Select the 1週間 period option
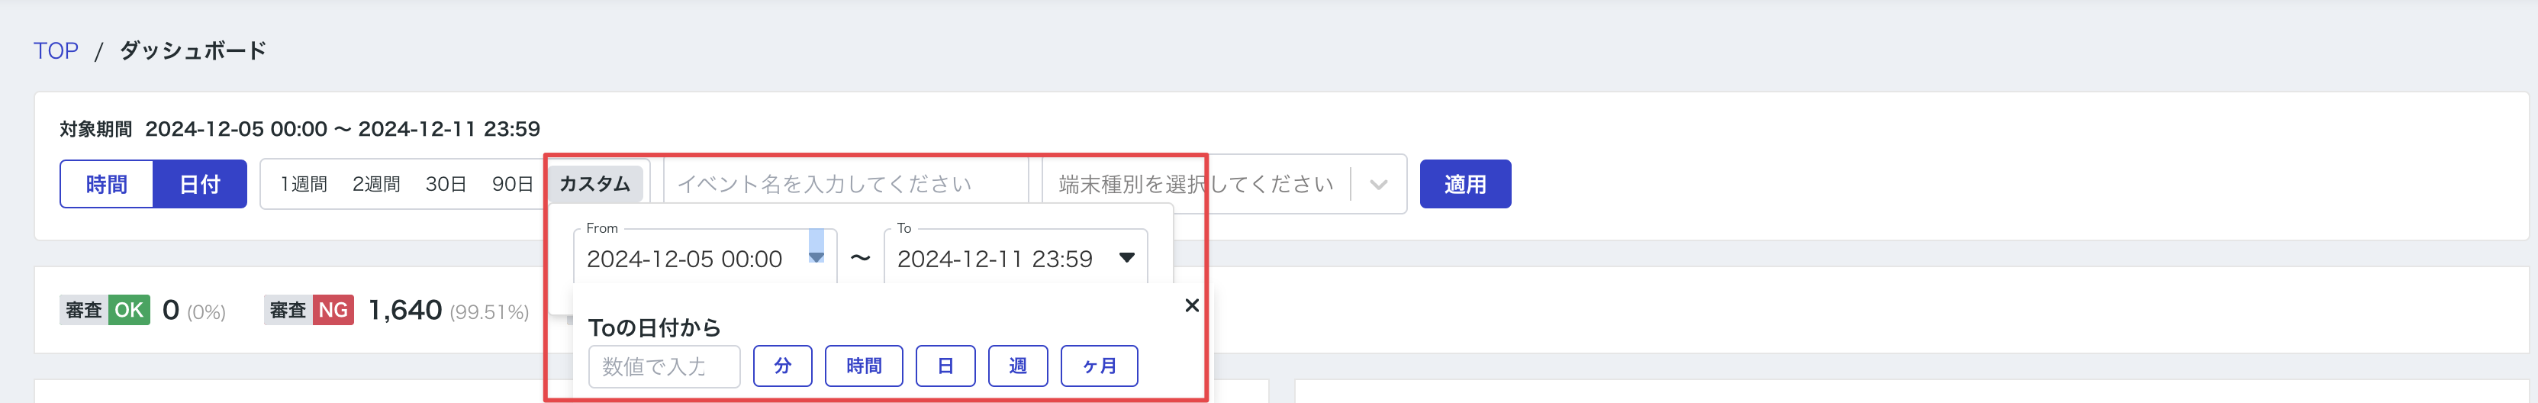2538x403 pixels. 304,184
